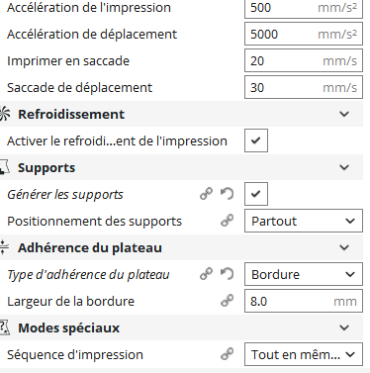This screenshot has width=370, height=373.
Task: Reset Type d'adhérence du plateau with undo arrow
Action: (x=227, y=274)
